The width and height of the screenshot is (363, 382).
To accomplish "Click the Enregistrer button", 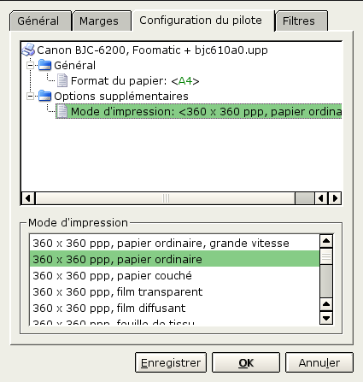I will coord(171,362).
